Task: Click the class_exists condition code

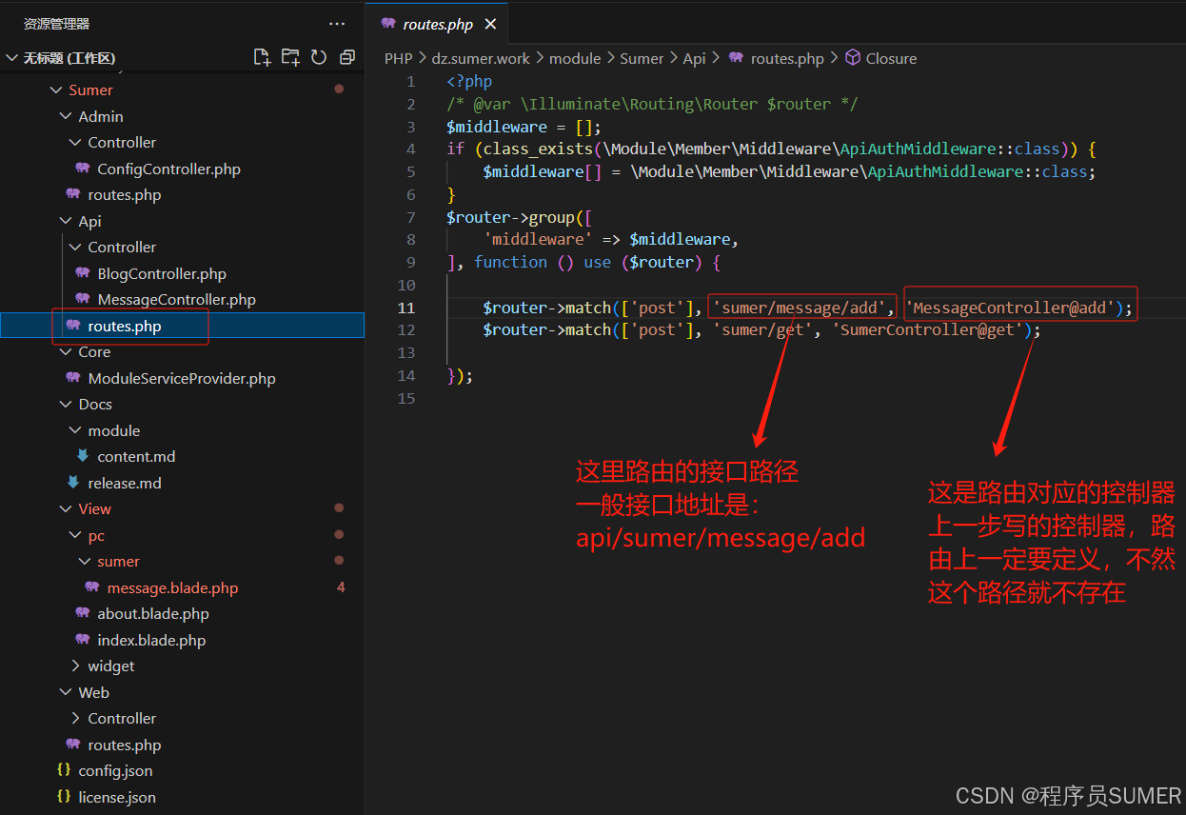Action: pyautogui.click(x=772, y=149)
